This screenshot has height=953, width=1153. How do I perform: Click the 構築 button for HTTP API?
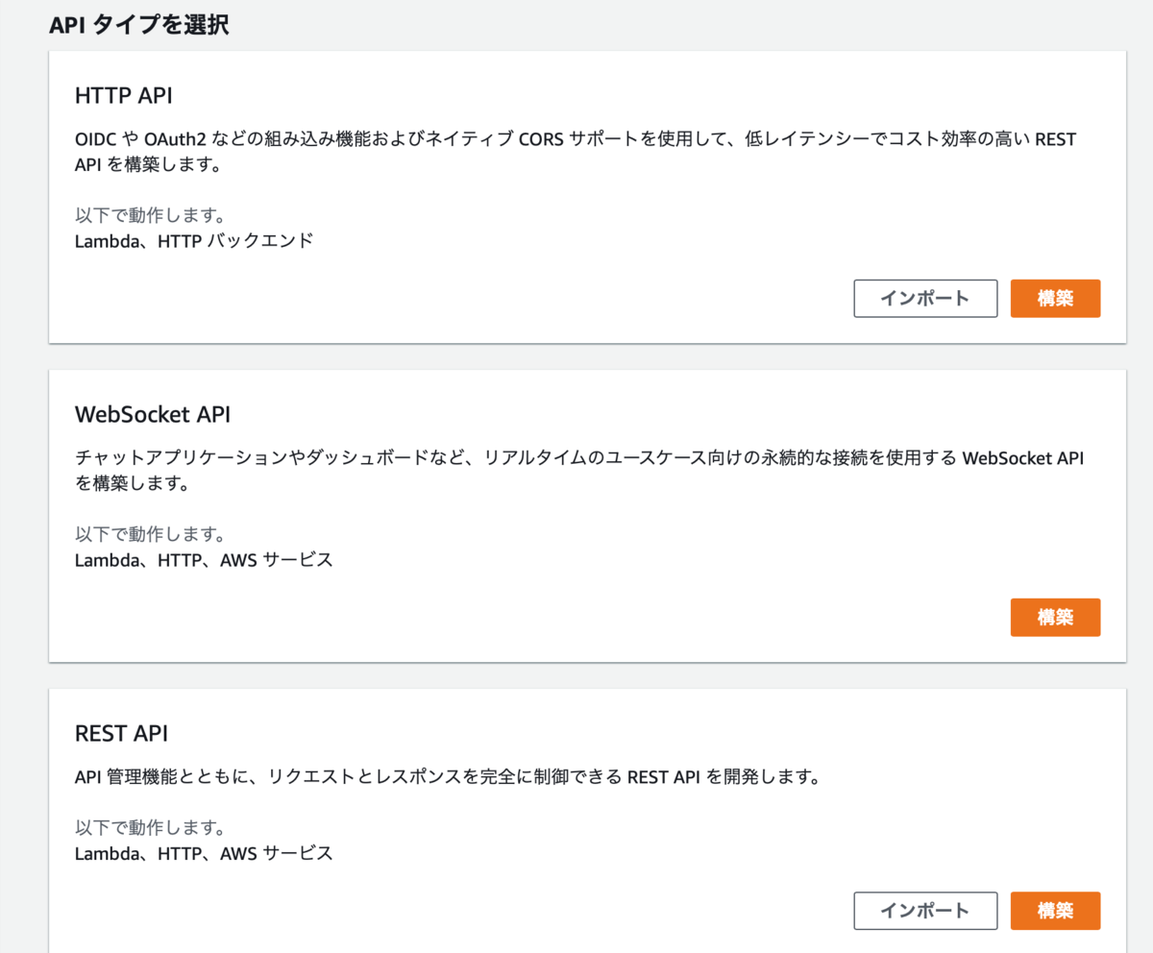1055,299
